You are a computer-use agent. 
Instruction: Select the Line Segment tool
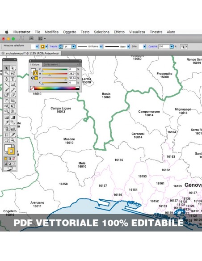(x=7, y=84)
